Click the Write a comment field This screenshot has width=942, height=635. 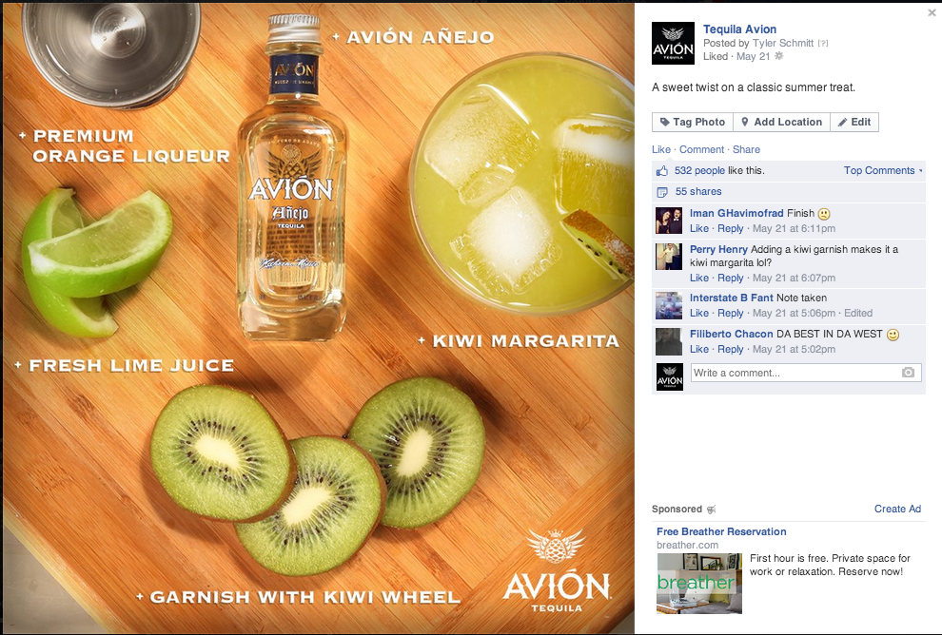coord(806,373)
